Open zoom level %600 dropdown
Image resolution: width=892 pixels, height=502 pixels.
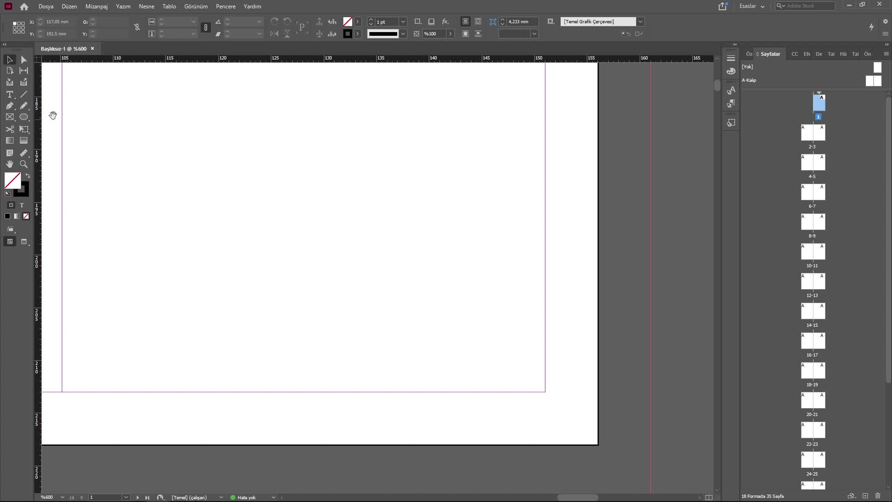(x=62, y=497)
